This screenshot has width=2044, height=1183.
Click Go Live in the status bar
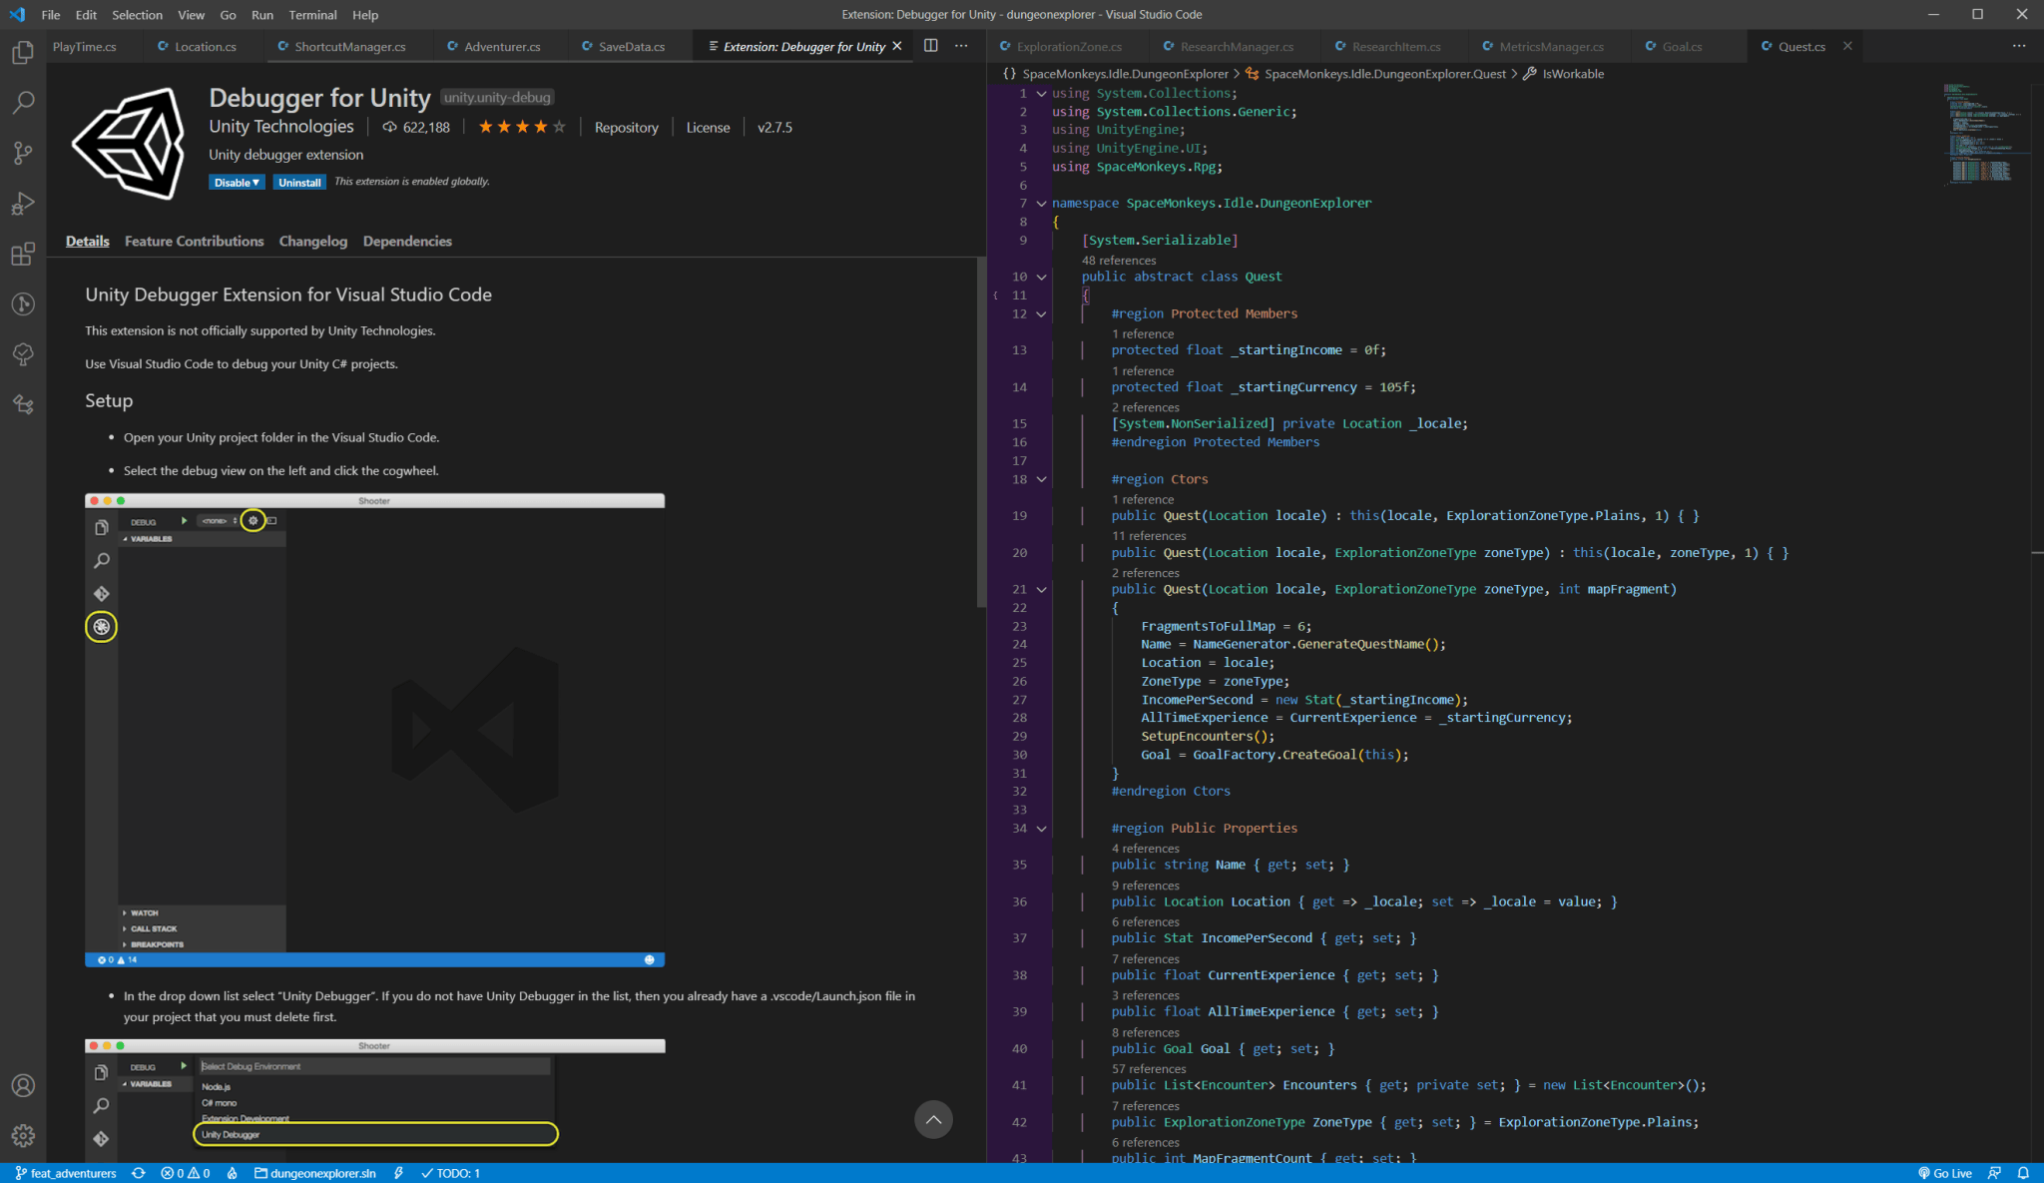(x=1945, y=1173)
